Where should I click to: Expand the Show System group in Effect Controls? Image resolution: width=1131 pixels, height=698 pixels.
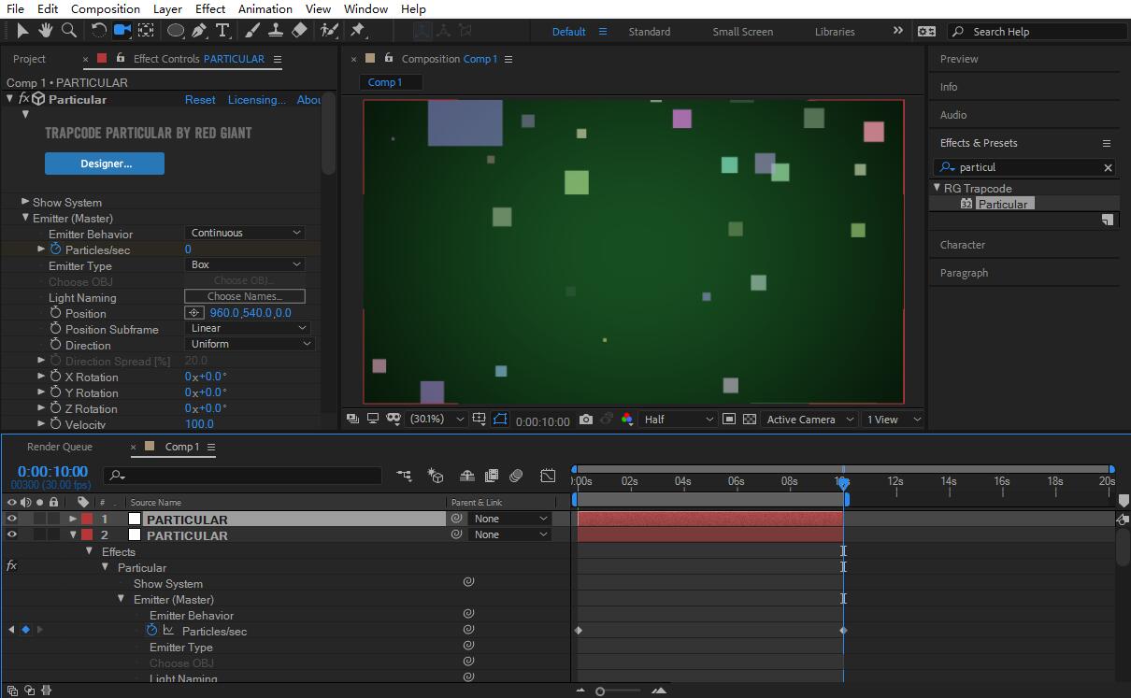coord(26,202)
